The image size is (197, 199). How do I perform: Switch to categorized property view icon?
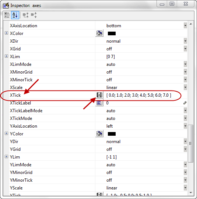pos(7,15)
